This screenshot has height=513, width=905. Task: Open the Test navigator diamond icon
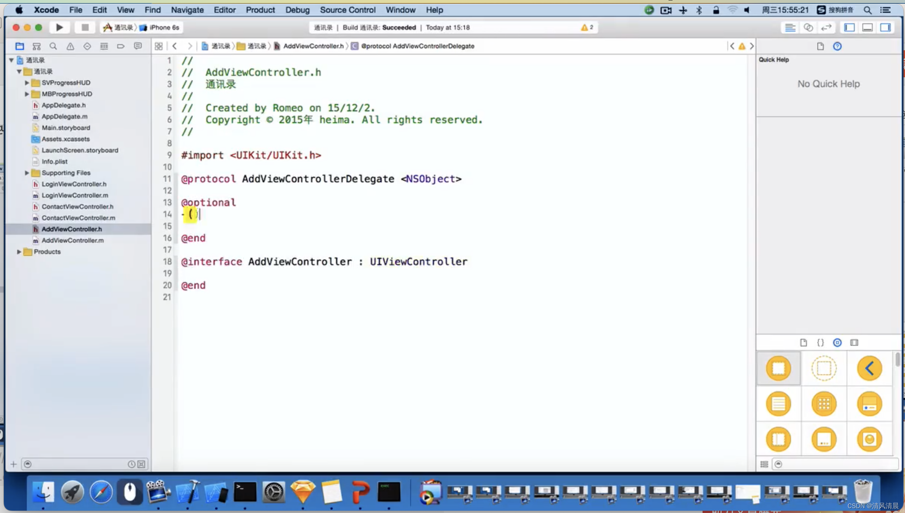coord(87,46)
